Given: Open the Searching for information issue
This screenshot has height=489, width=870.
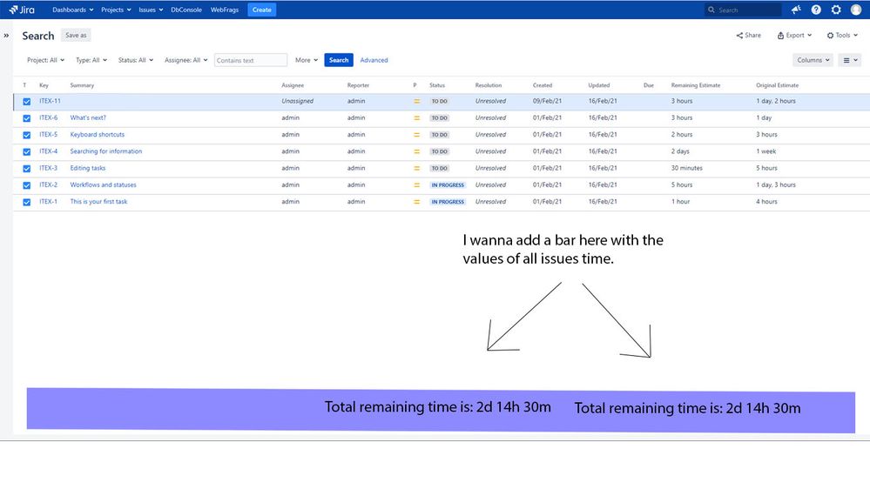Looking at the screenshot, I should 106,151.
